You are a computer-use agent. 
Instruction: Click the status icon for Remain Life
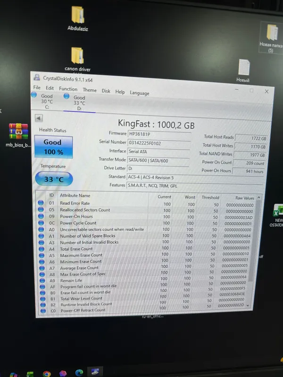[x=42, y=280]
